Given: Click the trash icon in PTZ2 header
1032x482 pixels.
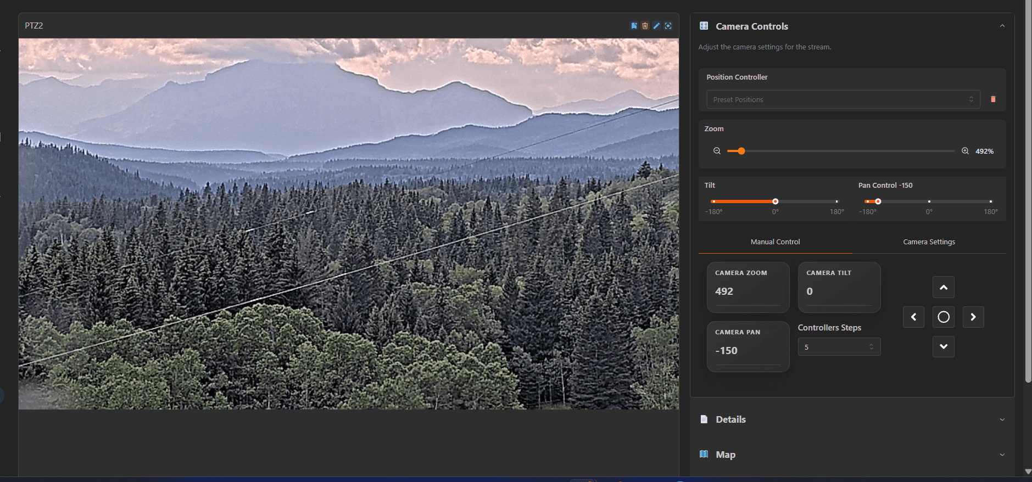Looking at the screenshot, I should (x=645, y=26).
